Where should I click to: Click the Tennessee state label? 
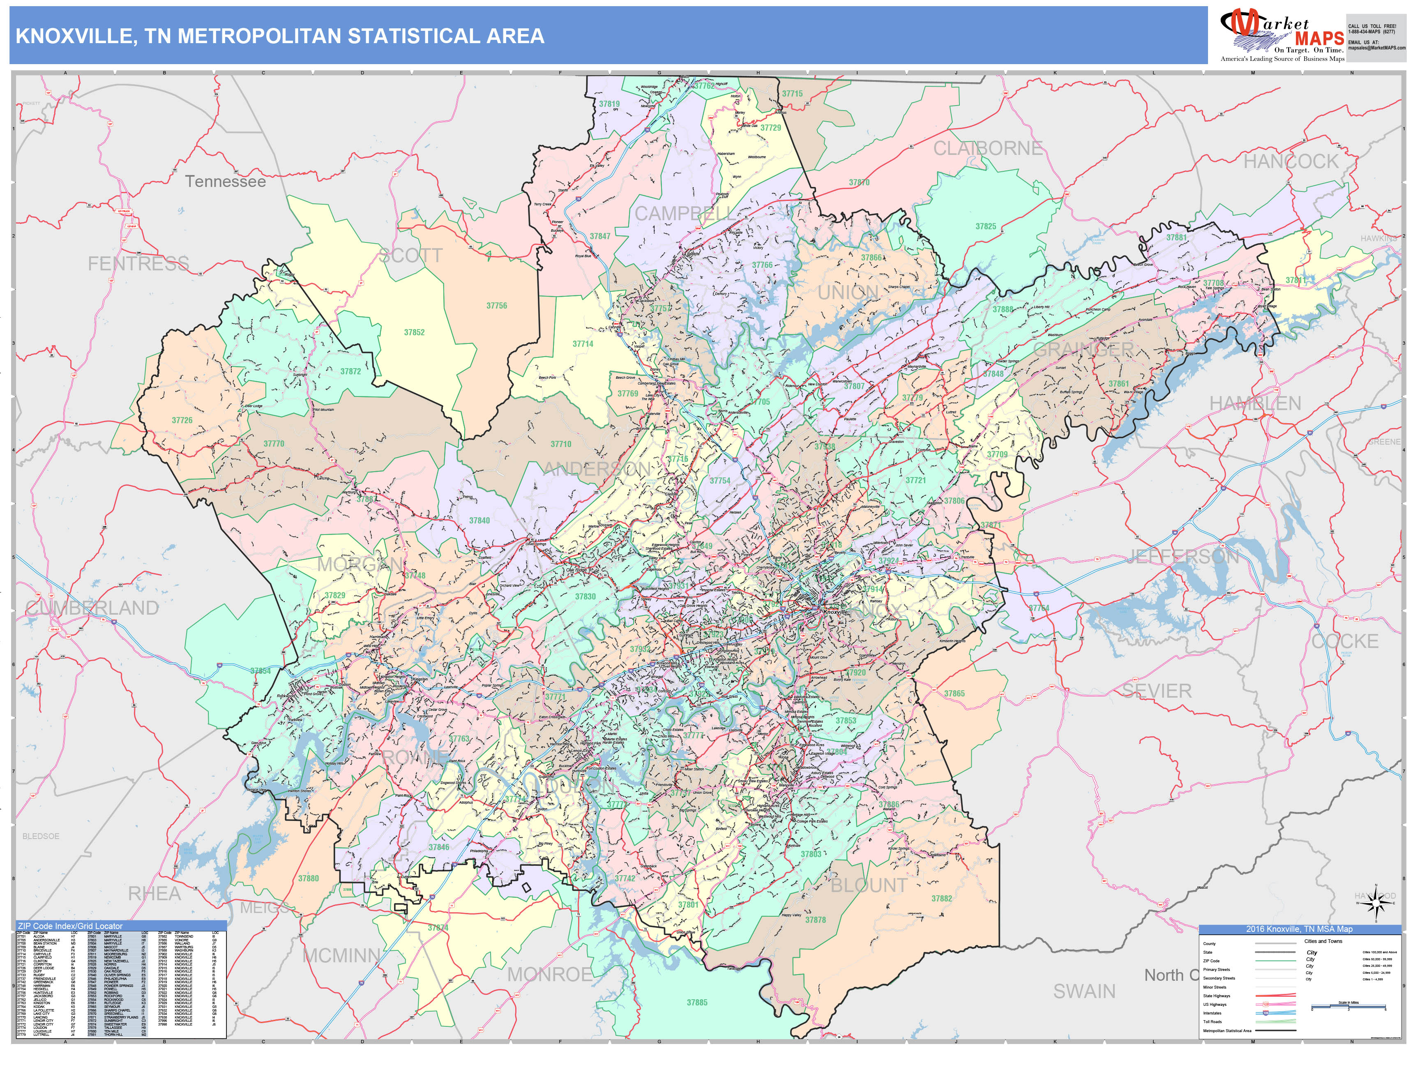pyautogui.click(x=225, y=182)
